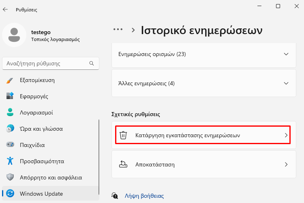Open Εξατομίκευση via paintbrush icon
The height and width of the screenshot is (203, 304).
tap(10, 80)
